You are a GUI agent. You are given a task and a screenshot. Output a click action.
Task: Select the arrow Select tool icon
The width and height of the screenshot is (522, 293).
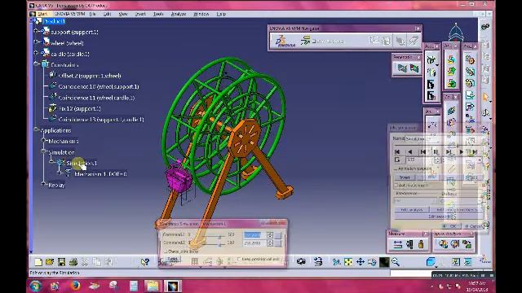(486, 97)
